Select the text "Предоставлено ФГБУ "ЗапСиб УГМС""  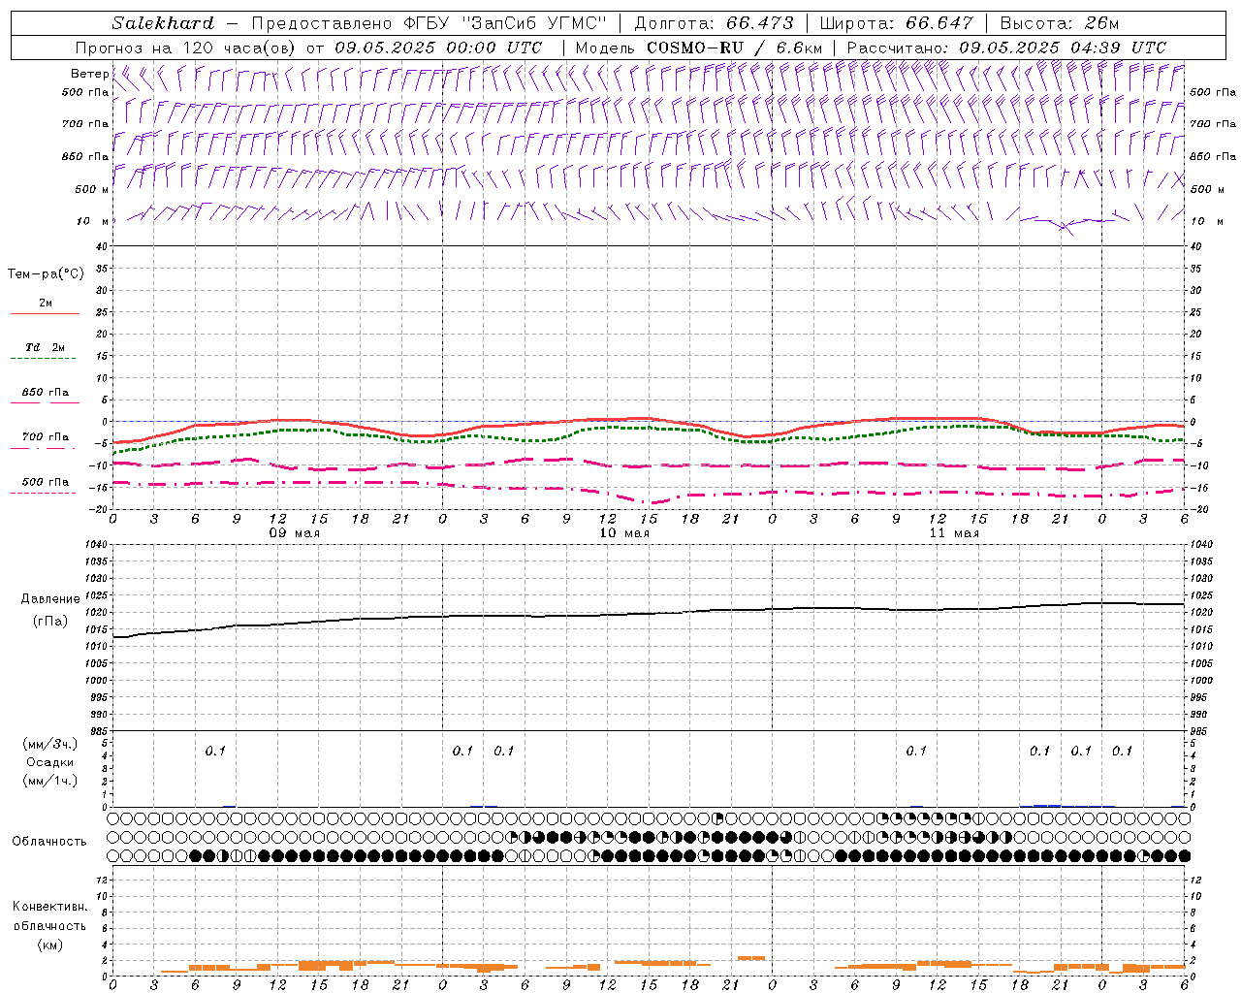click(429, 23)
